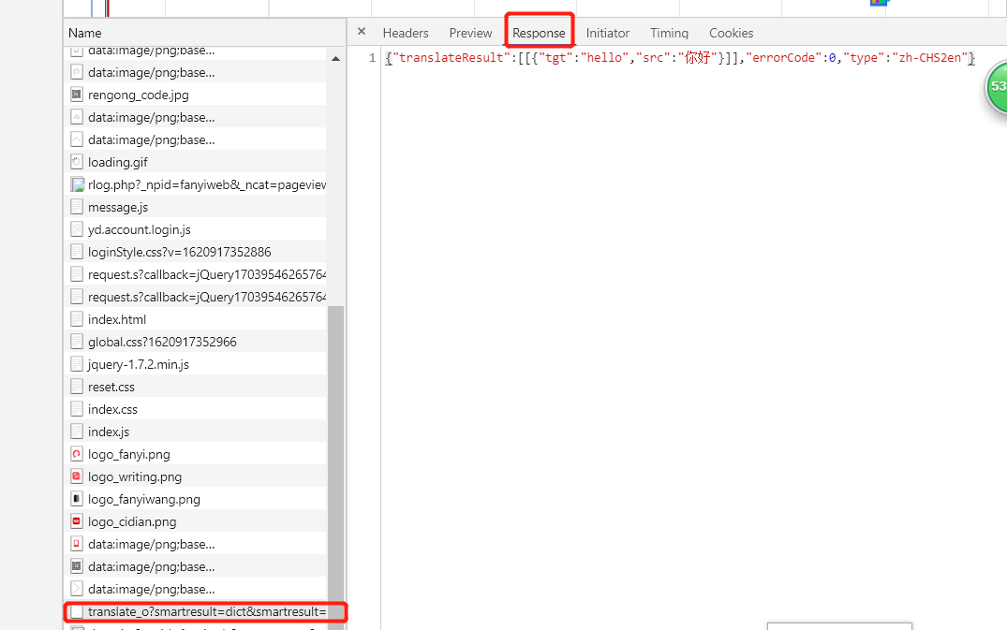Select the index.css request
Image resolution: width=1007 pixels, height=630 pixels.
coord(195,409)
